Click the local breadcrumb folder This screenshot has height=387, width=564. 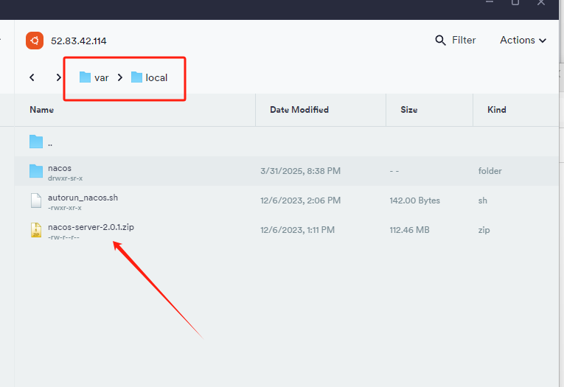149,77
